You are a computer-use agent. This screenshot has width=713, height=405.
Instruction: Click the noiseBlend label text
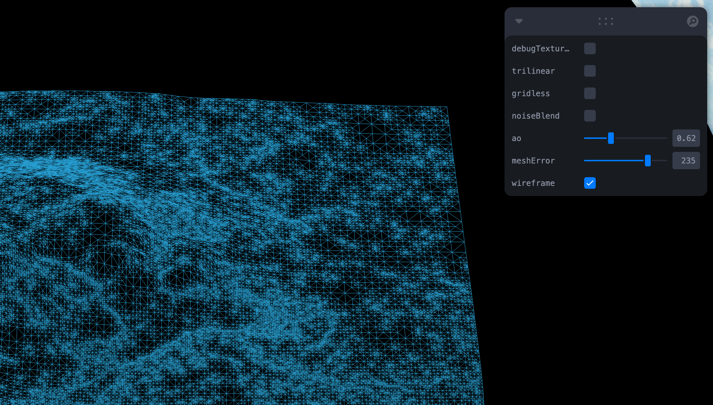pos(536,116)
